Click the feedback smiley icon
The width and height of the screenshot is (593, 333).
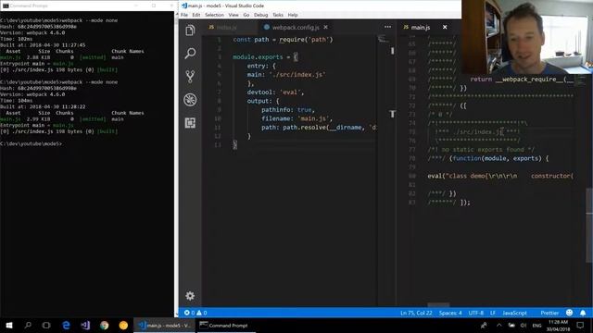pos(569,313)
